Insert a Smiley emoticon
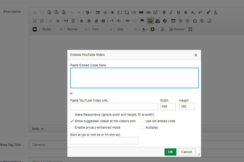 point(188,21)
